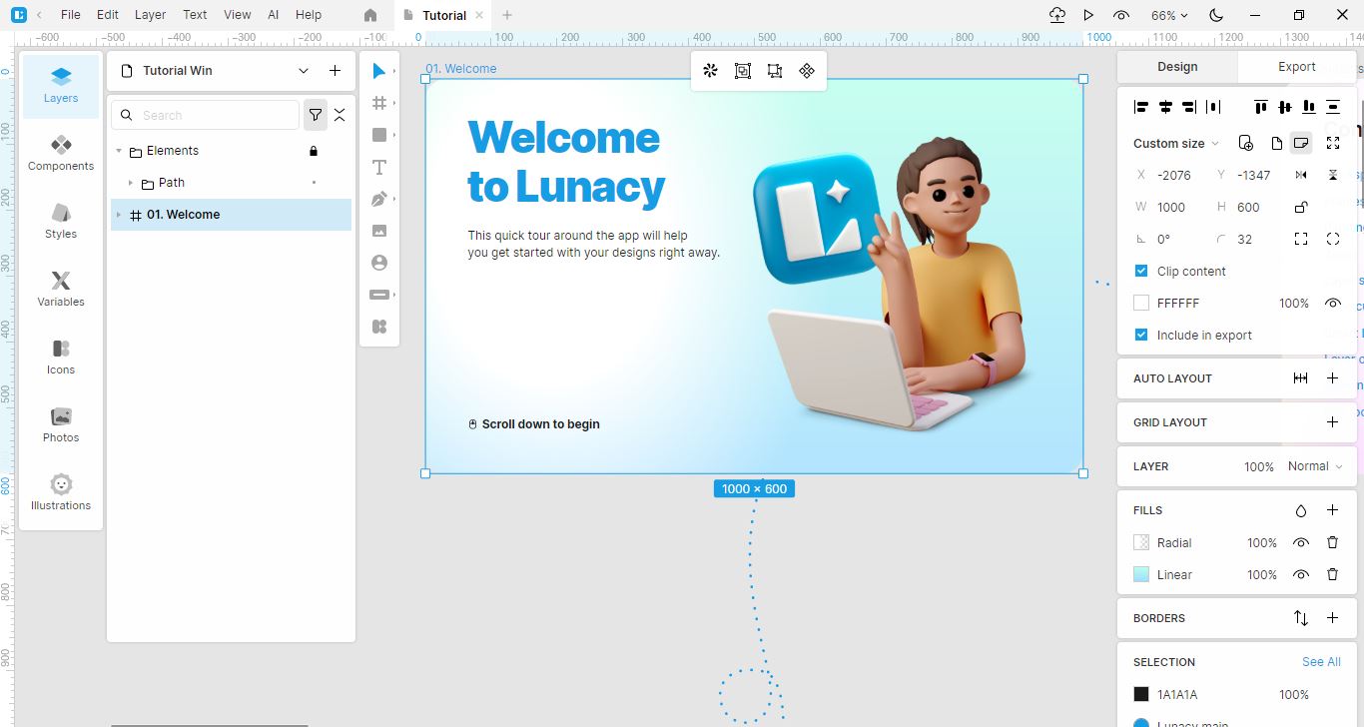1364x727 pixels.
Task: Select the Move/Select arrow tool
Action: (x=378, y=71)
